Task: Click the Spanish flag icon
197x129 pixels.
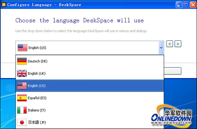Action: pyautogui.click(x=22, y=98)
